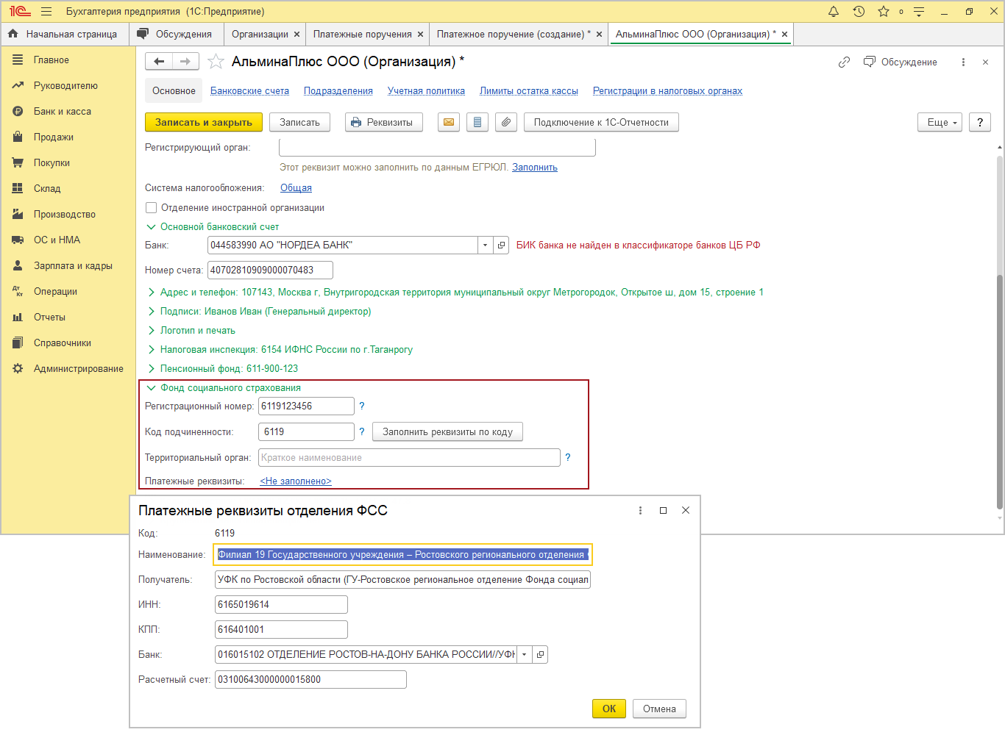Click Записать и закрыть button
1005x735 pixels.
pos(203,123)
